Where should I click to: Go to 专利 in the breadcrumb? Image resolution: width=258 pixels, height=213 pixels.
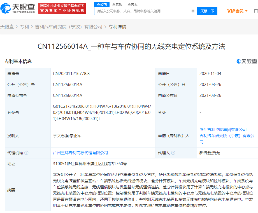pos(24,27)
